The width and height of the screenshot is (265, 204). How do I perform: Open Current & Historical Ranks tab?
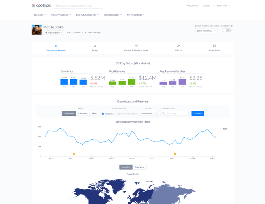point(136,48)
